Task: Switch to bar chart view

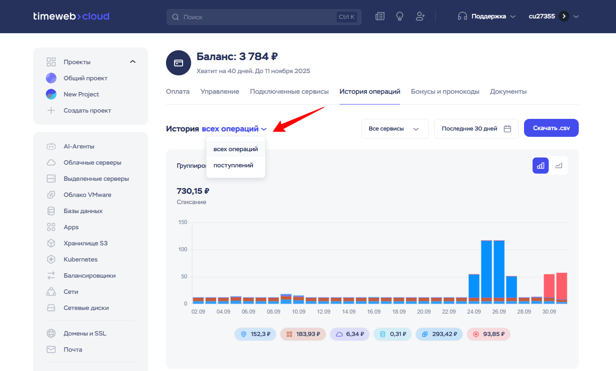Action: 541,166
